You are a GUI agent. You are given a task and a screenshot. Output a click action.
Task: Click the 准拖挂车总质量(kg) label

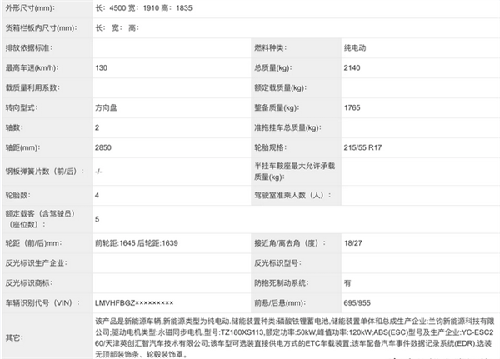(x=287, y=127)
